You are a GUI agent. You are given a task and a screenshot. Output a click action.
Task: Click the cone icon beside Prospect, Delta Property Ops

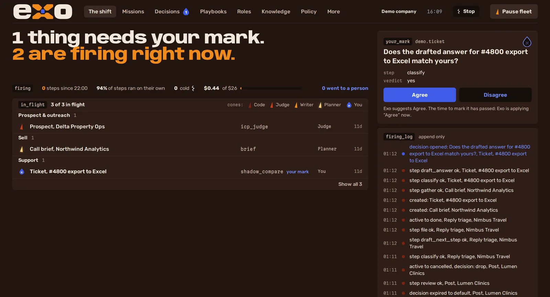[22, 127]
